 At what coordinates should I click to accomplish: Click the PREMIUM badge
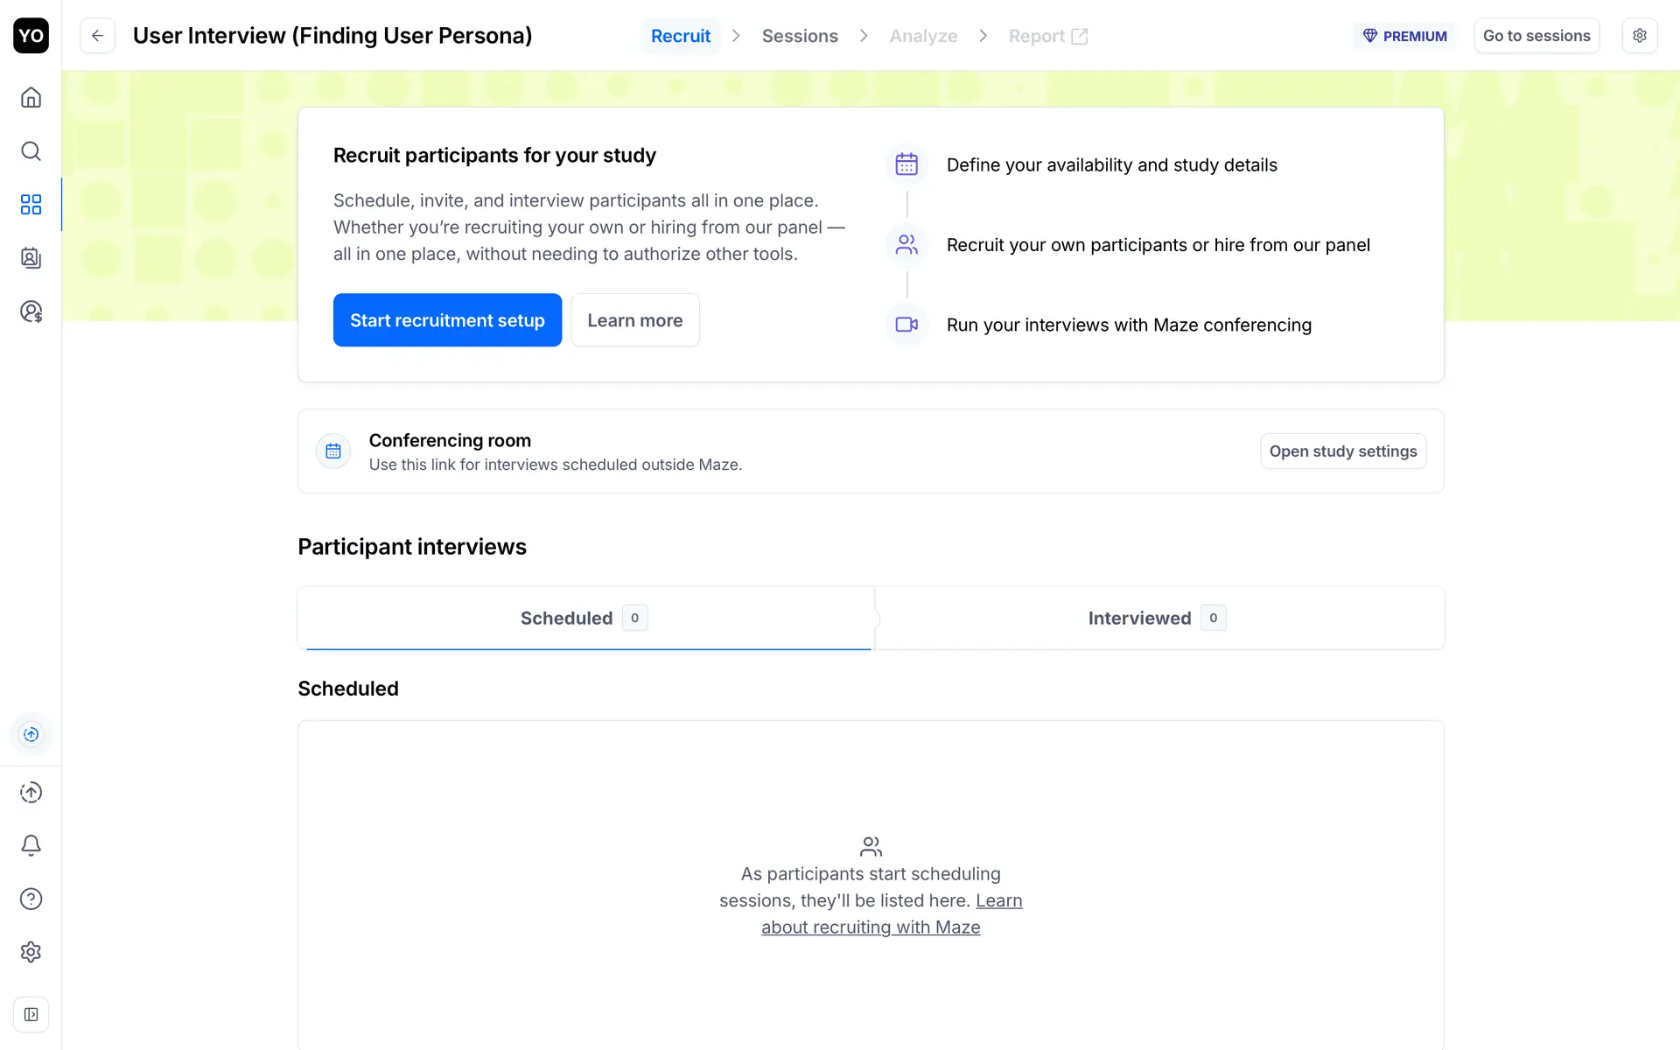[1405, 36]
